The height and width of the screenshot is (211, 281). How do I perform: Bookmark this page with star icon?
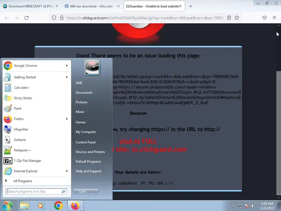[237, 18]
